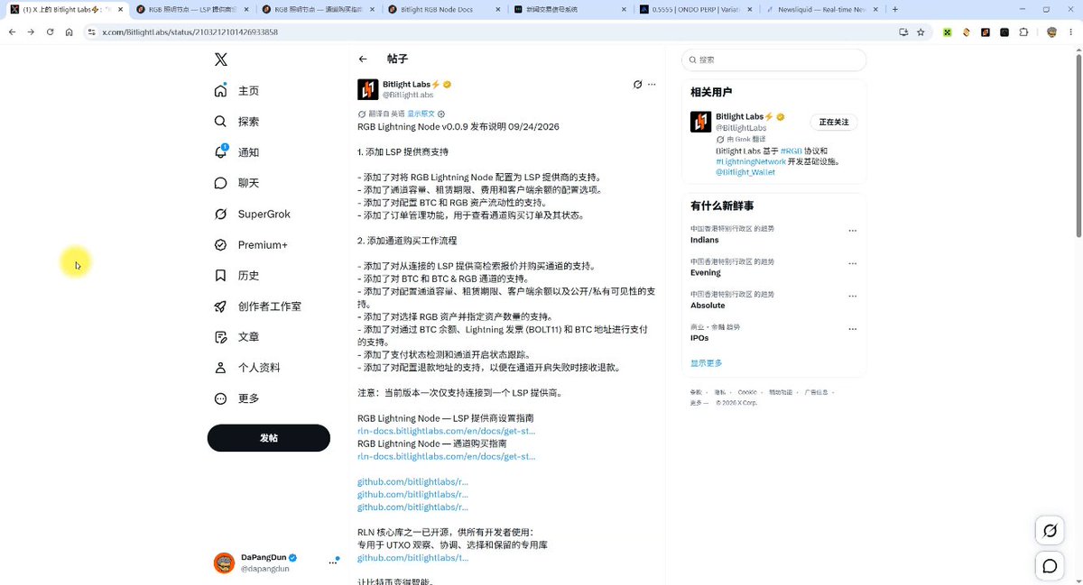Click 显示更多 under trends

707,363
